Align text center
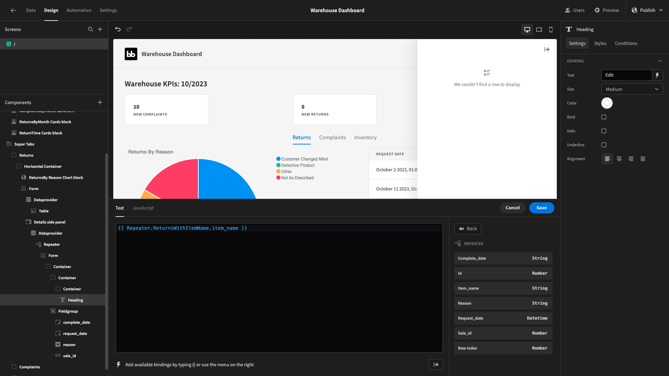The width and height of the screenshot is (669, 376). coord(619,159)
